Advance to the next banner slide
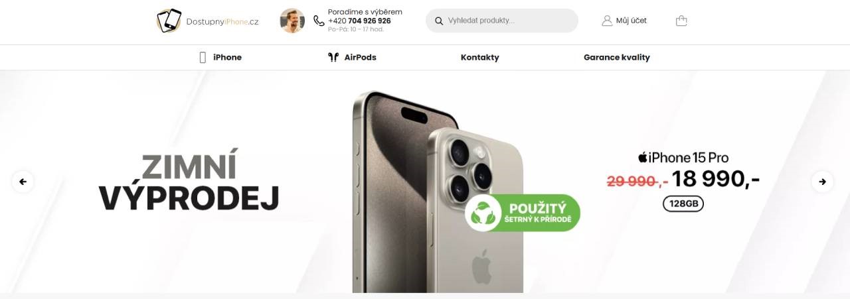The image size is (850, 299). (822, 182)
